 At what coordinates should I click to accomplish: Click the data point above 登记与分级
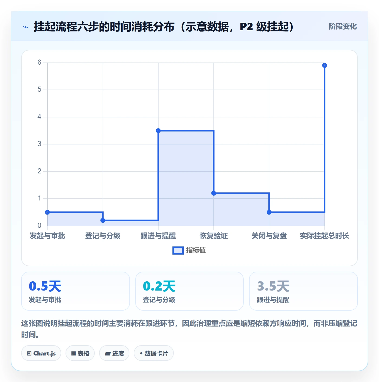[x=103, y=220]
